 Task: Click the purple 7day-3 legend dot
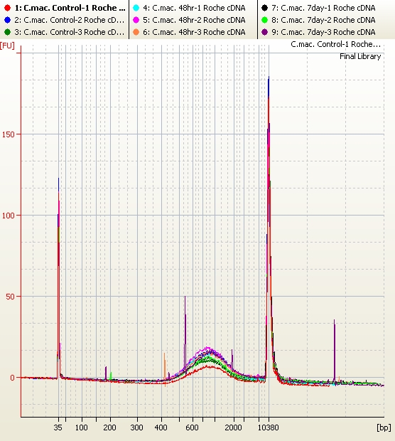click(265, 32)
